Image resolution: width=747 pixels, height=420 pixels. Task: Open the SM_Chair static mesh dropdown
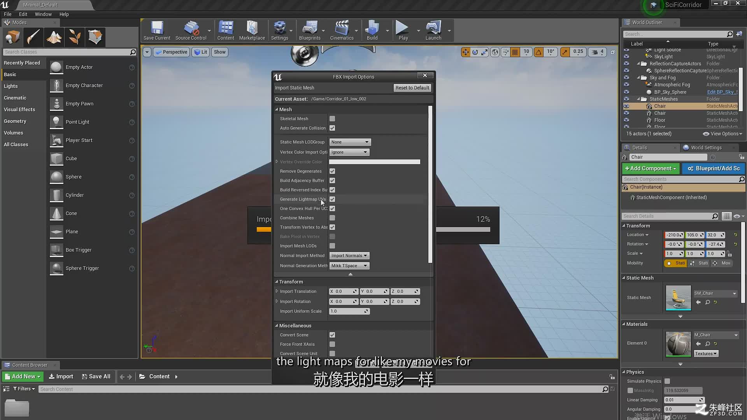point(715,294)
